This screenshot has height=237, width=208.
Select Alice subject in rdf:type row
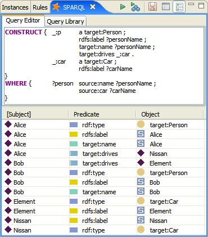click(20, 125)
